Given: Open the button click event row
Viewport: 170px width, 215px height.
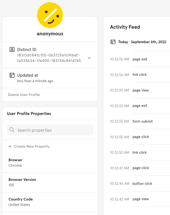Looking at the screenshot, I should tap(140, 184).
